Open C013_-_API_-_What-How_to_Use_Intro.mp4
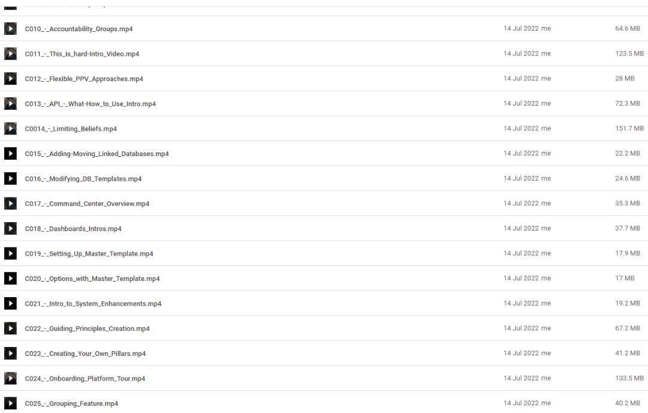This screenshot has height=413, width=648. tap(90, 104)
